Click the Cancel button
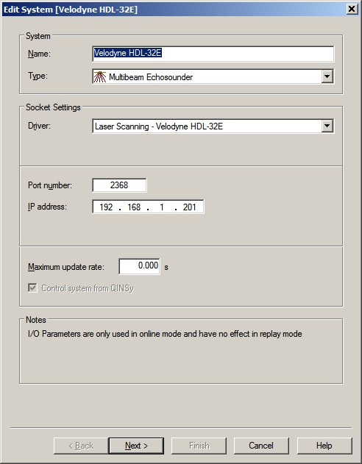This screenshot has width=362, height=464. 261,446
